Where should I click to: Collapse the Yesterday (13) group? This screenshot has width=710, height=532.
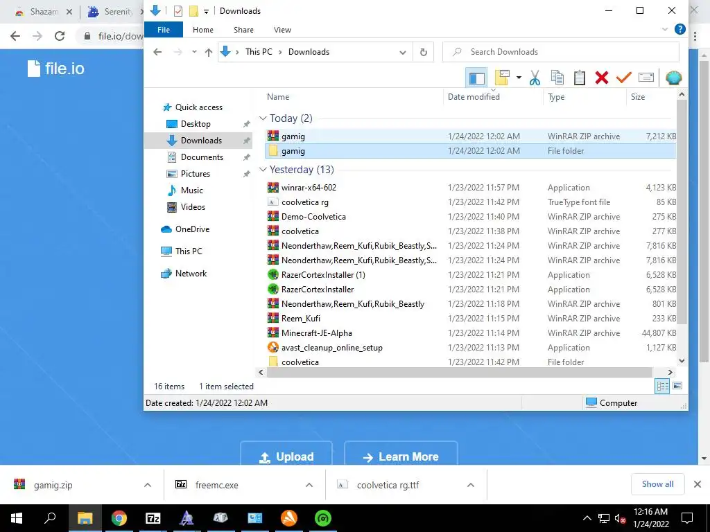coord(263,169)
